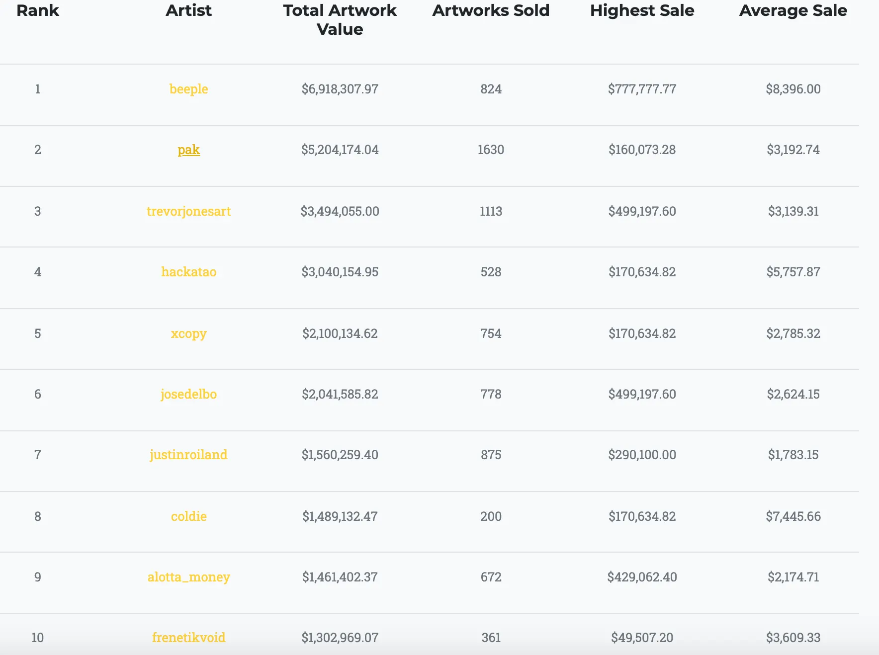The width and height of the screenshot is (879, 655).
Task: Sort by Average Sale column
Action: 792,10
